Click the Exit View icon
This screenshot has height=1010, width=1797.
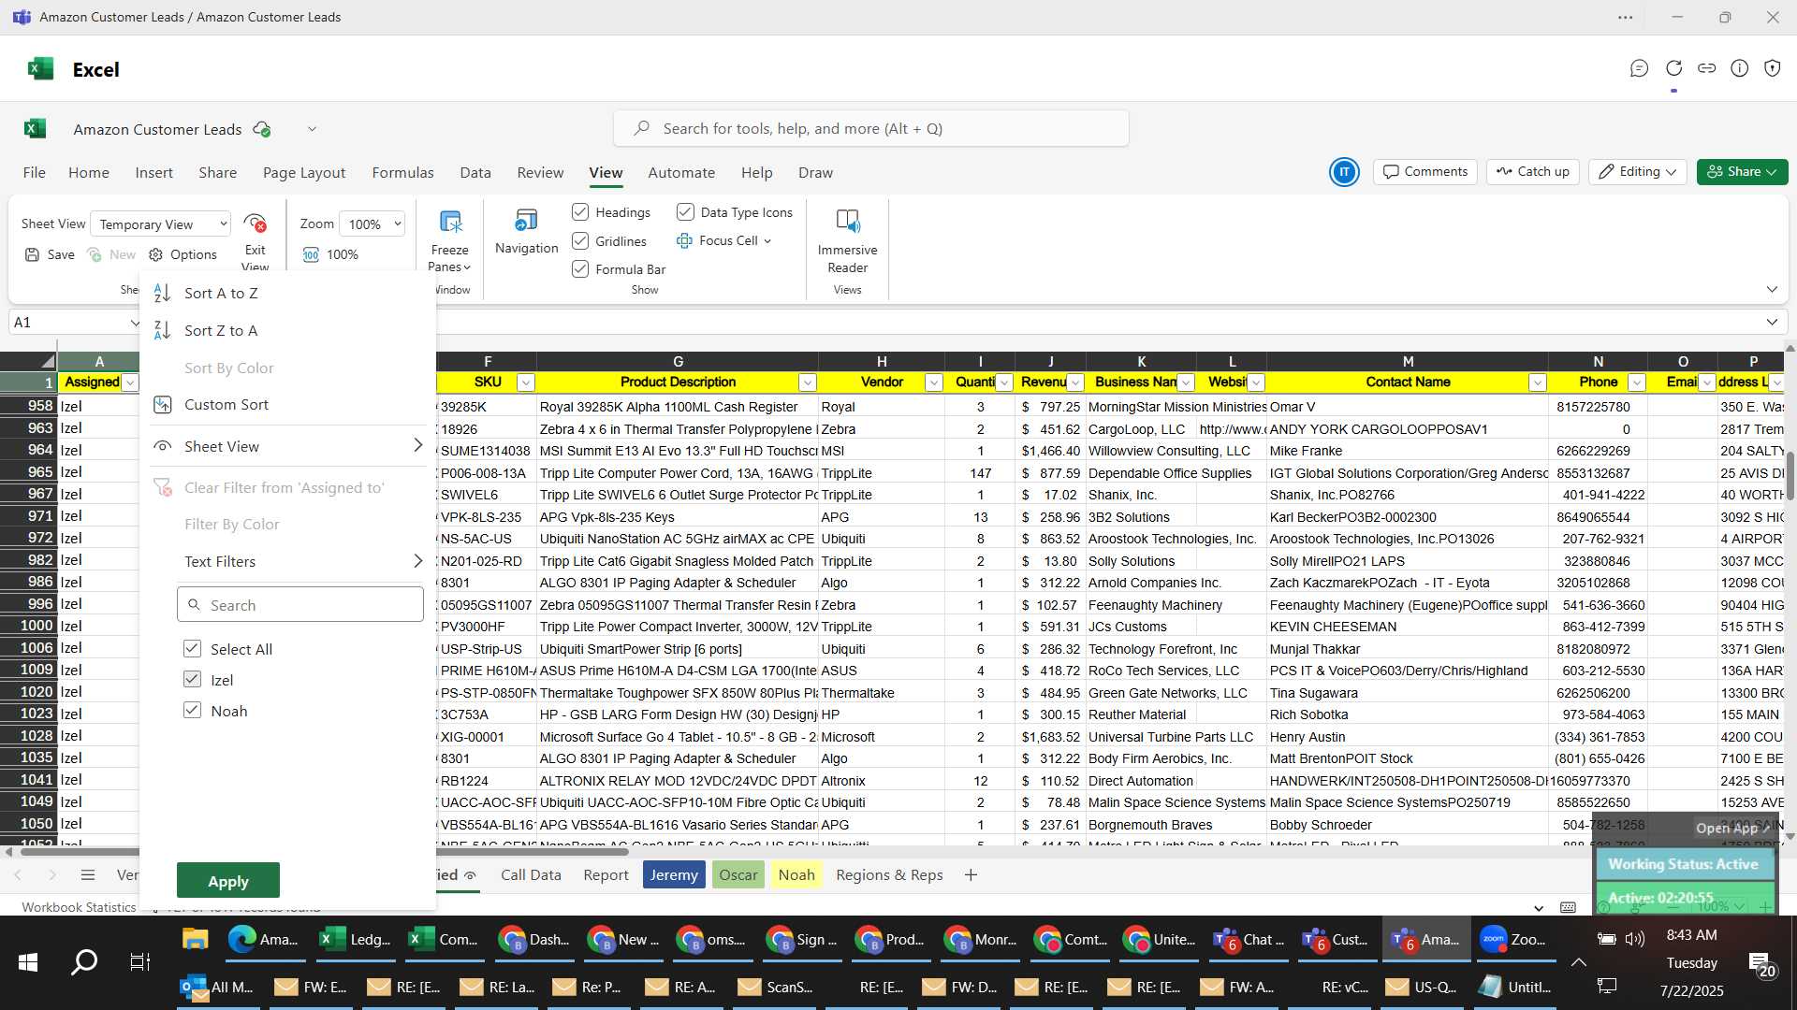point(255,224)
